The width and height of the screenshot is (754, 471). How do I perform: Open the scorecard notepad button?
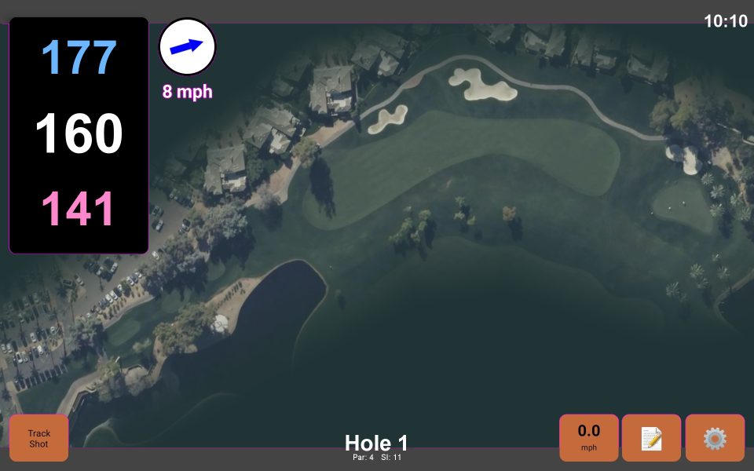pos(651,438)
